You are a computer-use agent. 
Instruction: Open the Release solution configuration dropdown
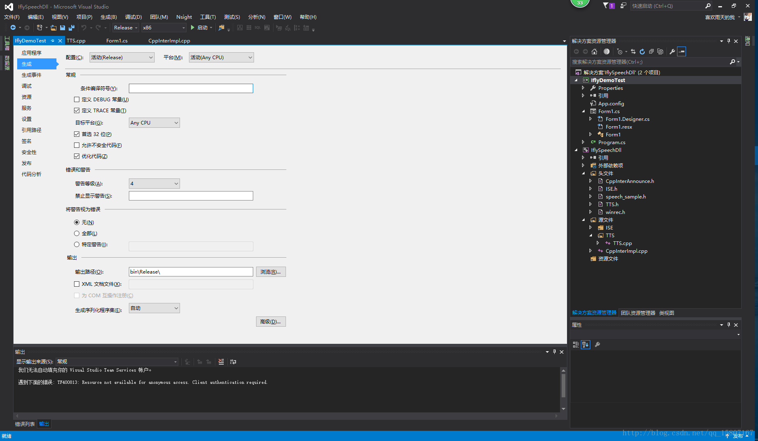(126, 28)
